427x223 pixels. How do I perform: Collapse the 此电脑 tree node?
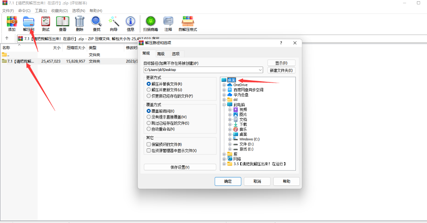click(224, 105)
